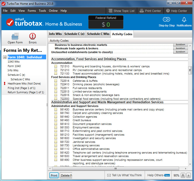
Task: Click the Delete Form button
Action: click(66, 175)
